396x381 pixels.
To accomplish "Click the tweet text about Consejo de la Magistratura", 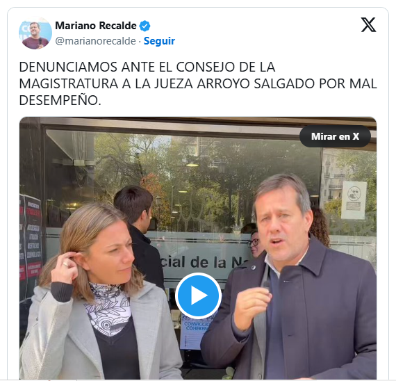I will click(x=198, y=83).
